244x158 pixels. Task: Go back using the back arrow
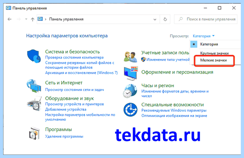9,19
